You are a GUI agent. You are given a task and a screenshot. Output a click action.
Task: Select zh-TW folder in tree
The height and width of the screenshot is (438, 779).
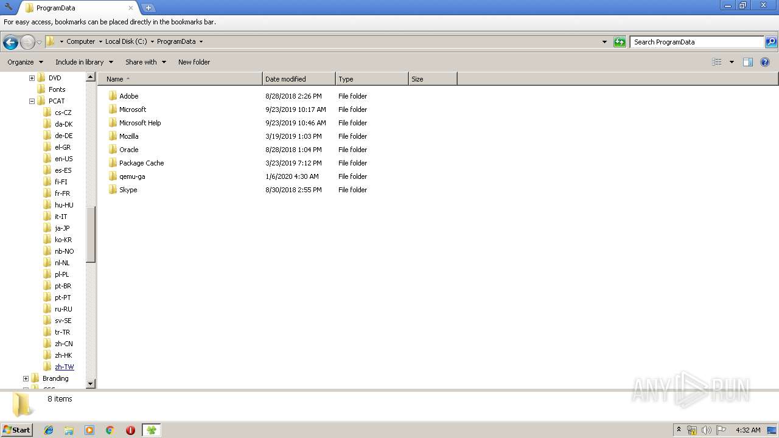coord(64,367)
